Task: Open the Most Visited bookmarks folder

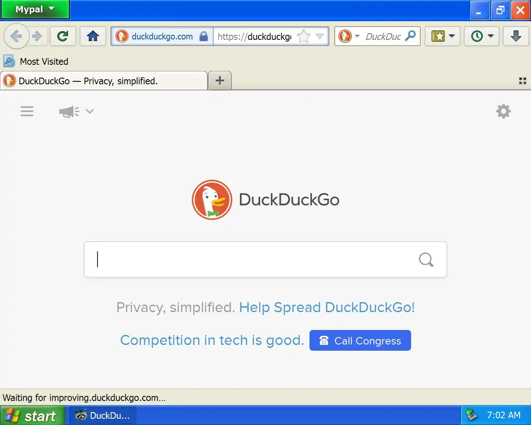Action: pyautogui.click(x=36, y=61)
